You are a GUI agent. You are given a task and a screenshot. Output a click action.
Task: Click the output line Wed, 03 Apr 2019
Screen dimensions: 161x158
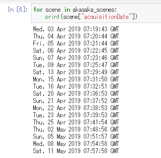pos(76,29)
